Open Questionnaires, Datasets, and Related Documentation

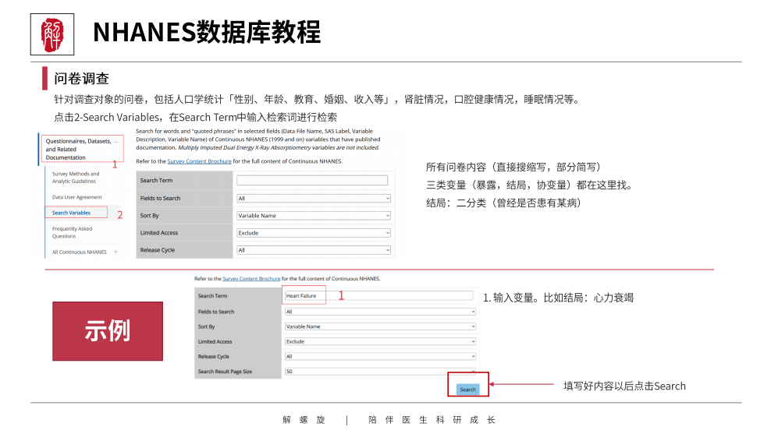pos(79,150)
